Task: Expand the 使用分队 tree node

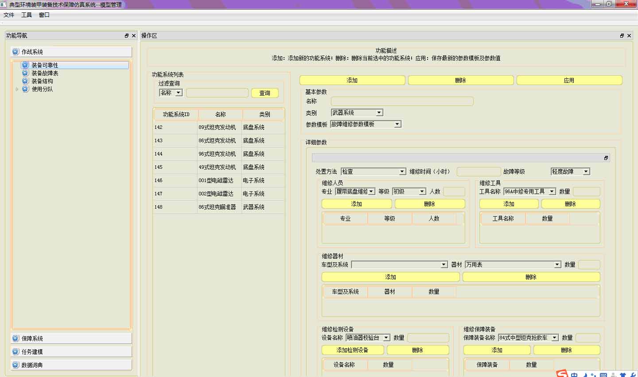Action: point(17,89)
